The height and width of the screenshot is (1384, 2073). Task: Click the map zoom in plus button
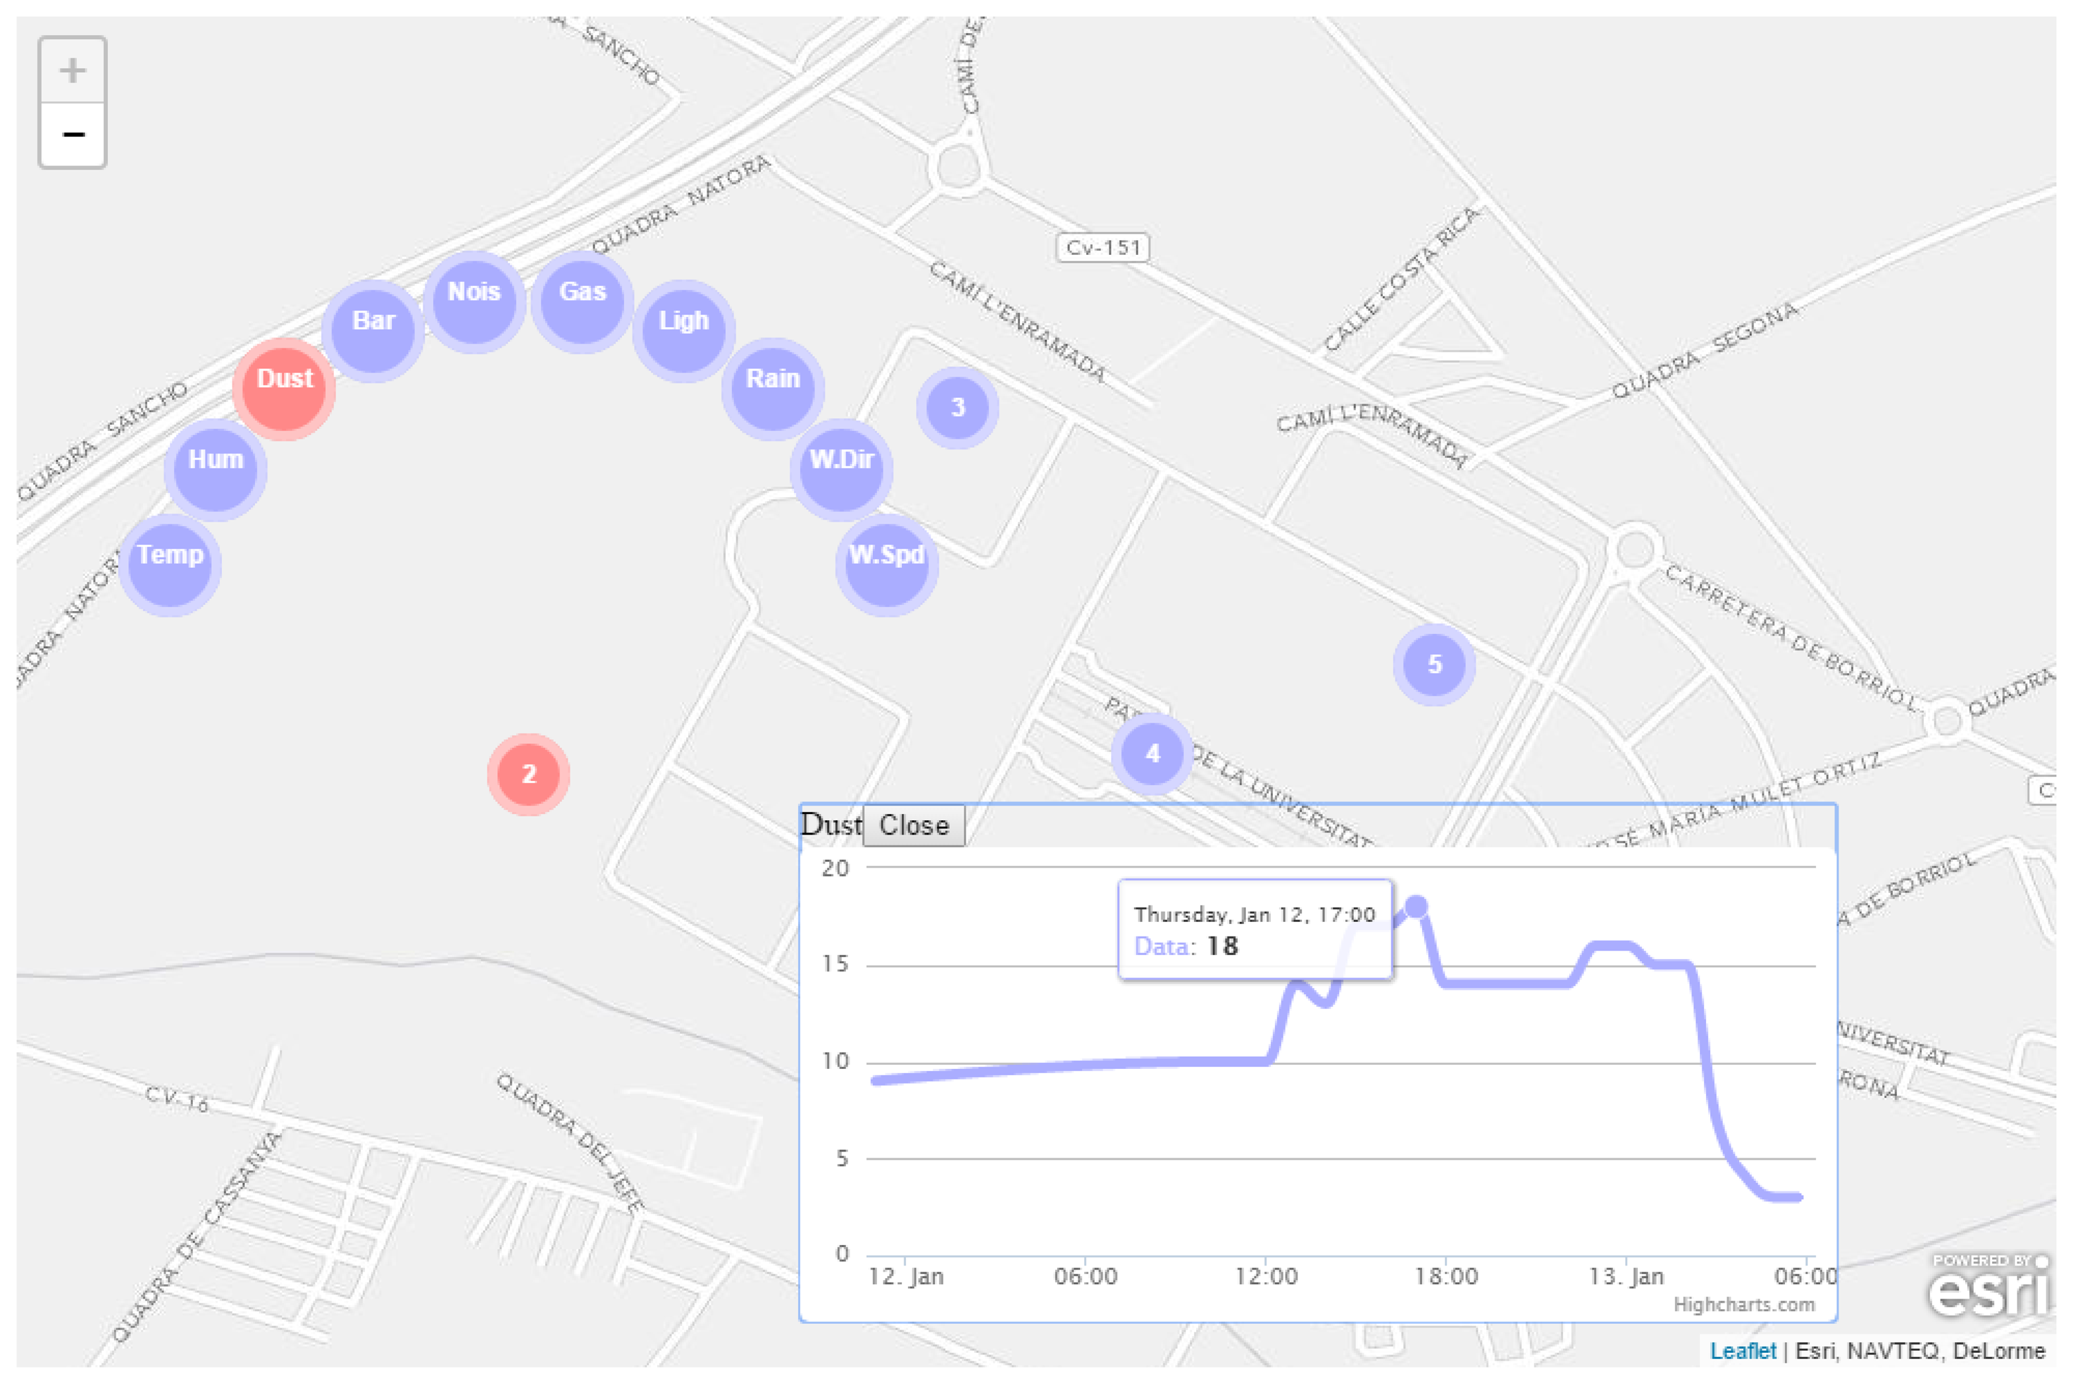click(x=72, y=69)
